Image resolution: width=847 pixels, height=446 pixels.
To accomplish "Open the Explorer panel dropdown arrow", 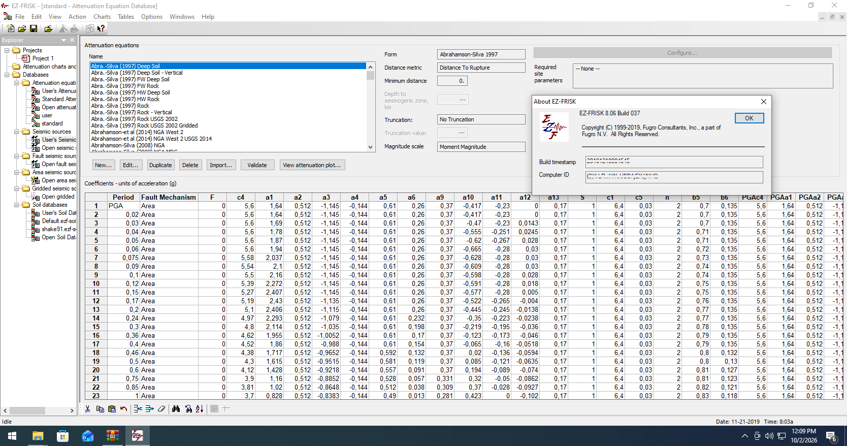I will point(64,40).
